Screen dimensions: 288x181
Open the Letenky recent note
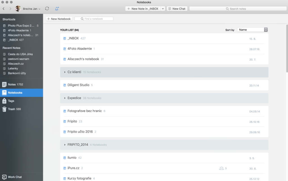point(13,68)
